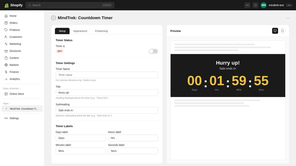The image size is (296, 166).
Task: Click the Seconds label input
Action: [133, 151]
